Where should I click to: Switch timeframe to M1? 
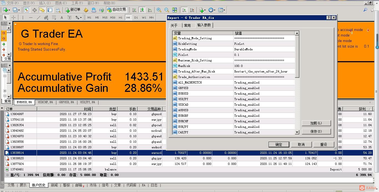point(89,17)
